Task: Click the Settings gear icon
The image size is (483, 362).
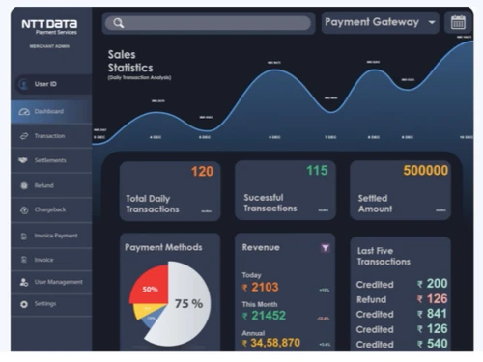Action: (24, 304)
